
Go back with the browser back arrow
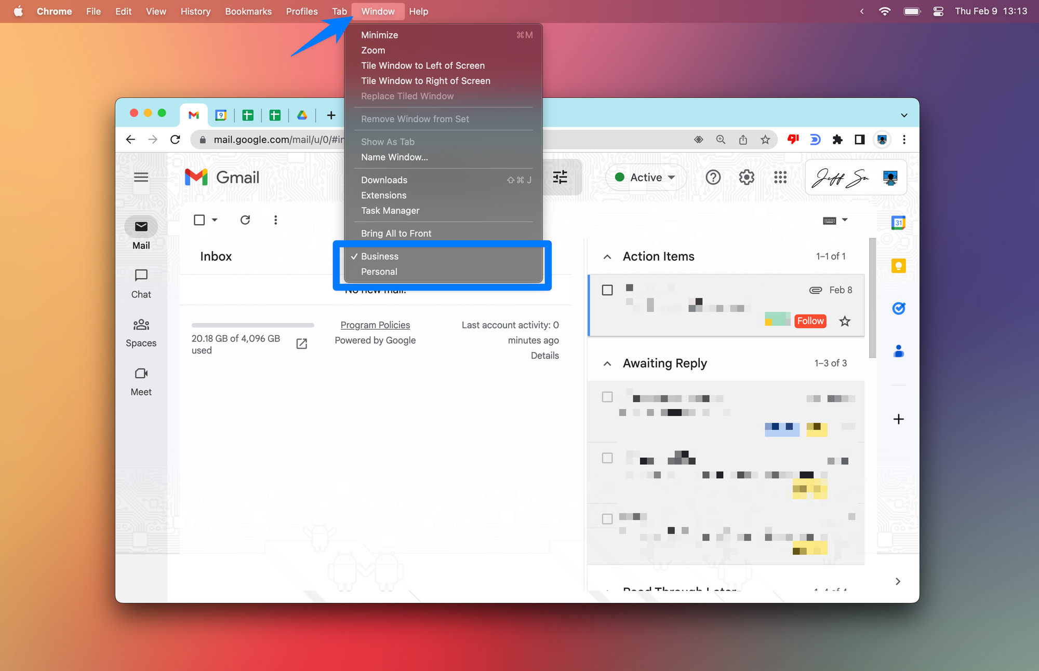(x=130, y=139)
